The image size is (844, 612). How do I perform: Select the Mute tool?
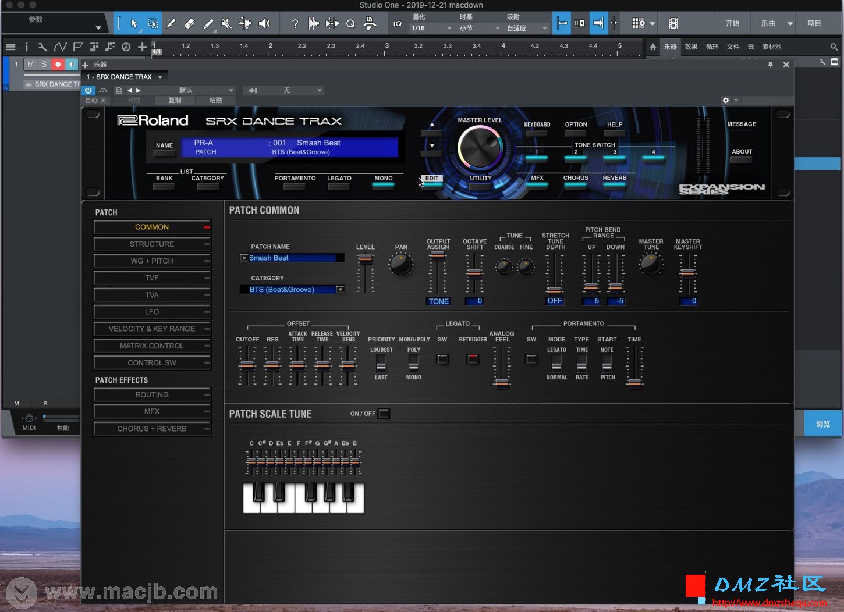pos(226,23)
